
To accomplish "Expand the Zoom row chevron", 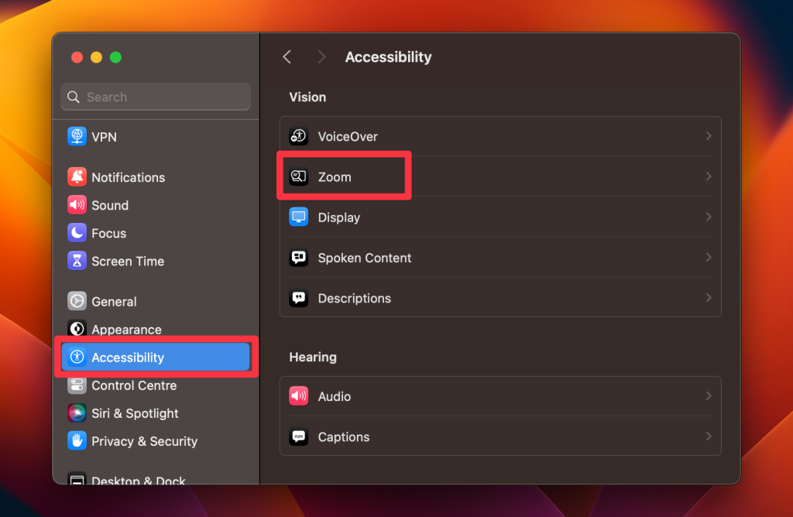I will coord(708,177).
